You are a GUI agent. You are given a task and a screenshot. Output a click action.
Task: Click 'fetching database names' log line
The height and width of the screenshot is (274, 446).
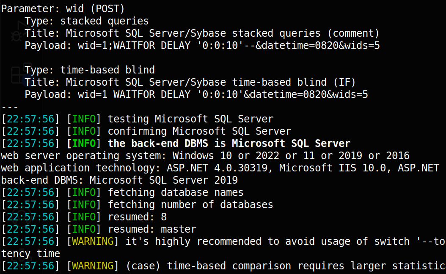(x=122, y=192)
